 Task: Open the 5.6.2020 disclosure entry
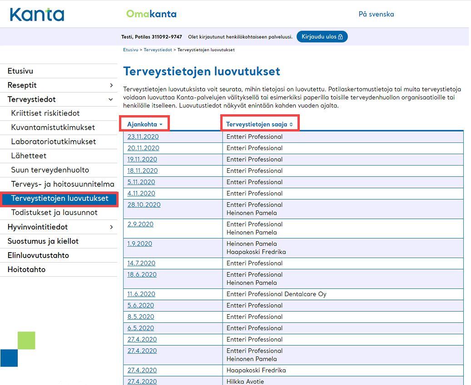point(141,306)
